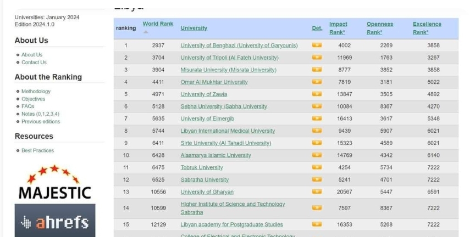Open details icon for Sebha University
475x237 pixels.
tap(317, 106)
